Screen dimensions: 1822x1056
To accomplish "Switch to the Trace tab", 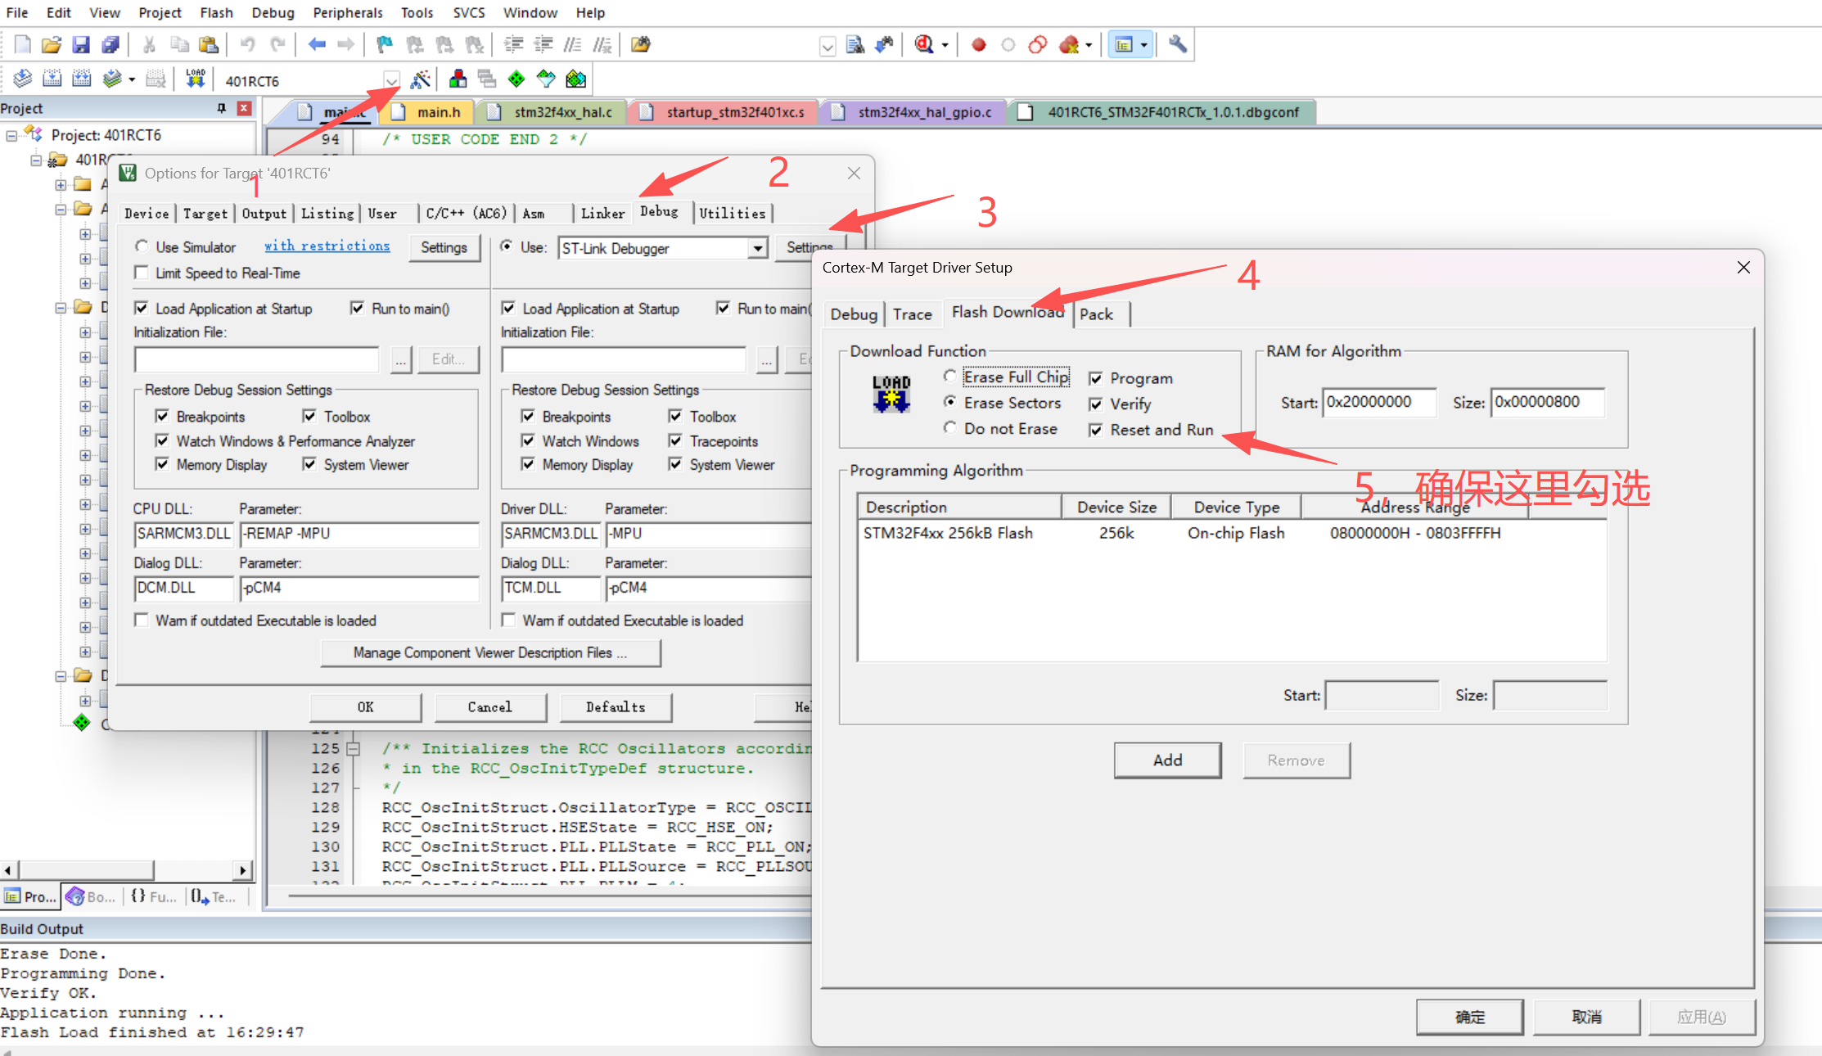I will 912,314.
